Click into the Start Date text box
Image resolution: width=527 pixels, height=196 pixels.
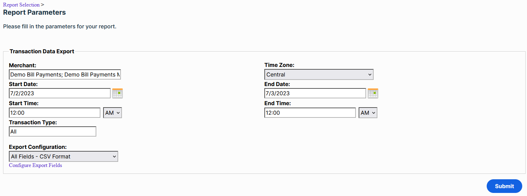[60, 93]
